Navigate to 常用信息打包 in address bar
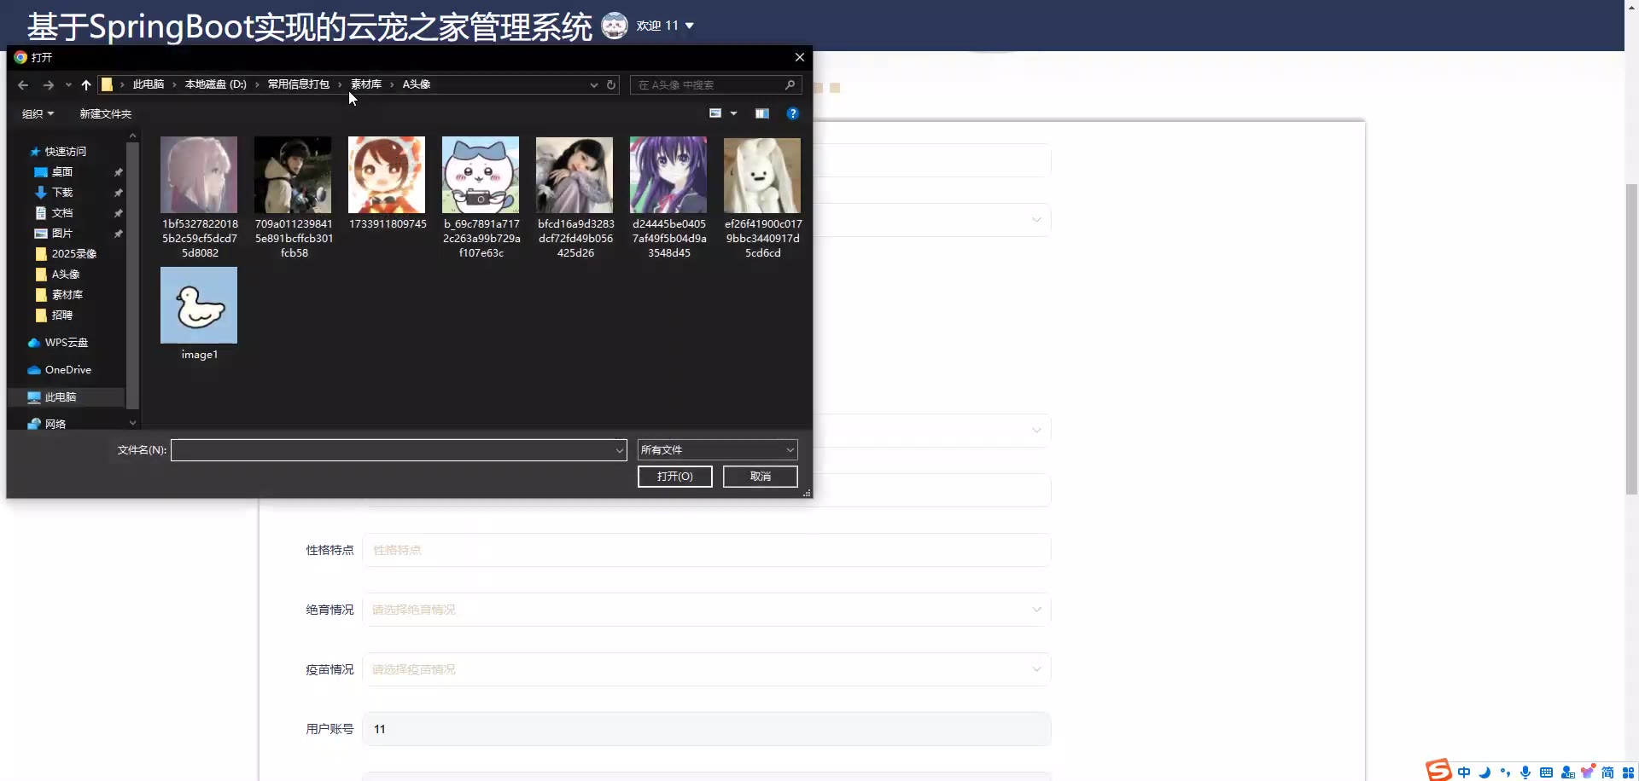 click(299, 84)
